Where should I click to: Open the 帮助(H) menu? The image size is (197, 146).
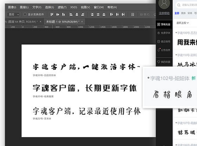[x=112, y=7]
